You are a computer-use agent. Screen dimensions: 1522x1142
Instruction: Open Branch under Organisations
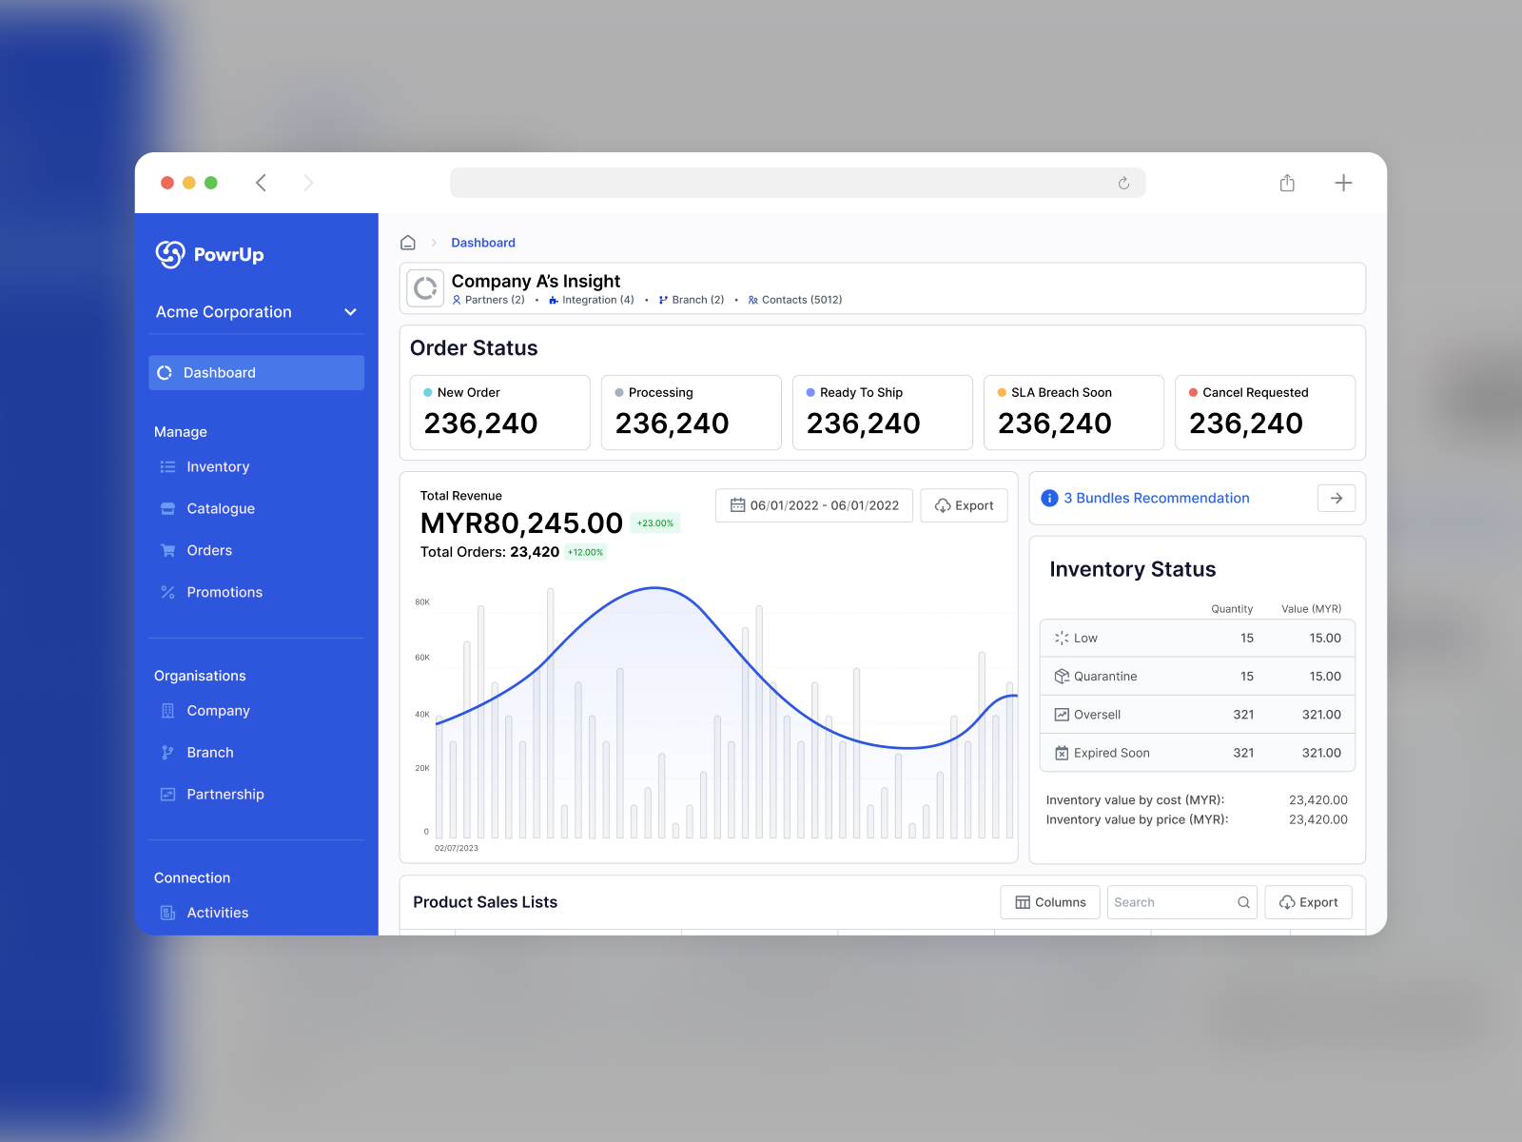[210, 753]
